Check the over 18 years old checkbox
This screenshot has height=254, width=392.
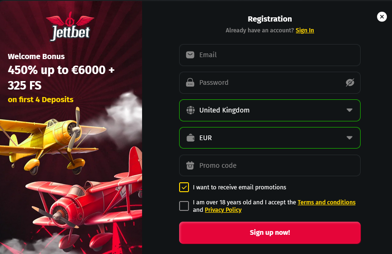pos(184,206)
